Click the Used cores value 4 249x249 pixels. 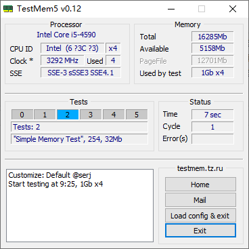pos(113,60)
